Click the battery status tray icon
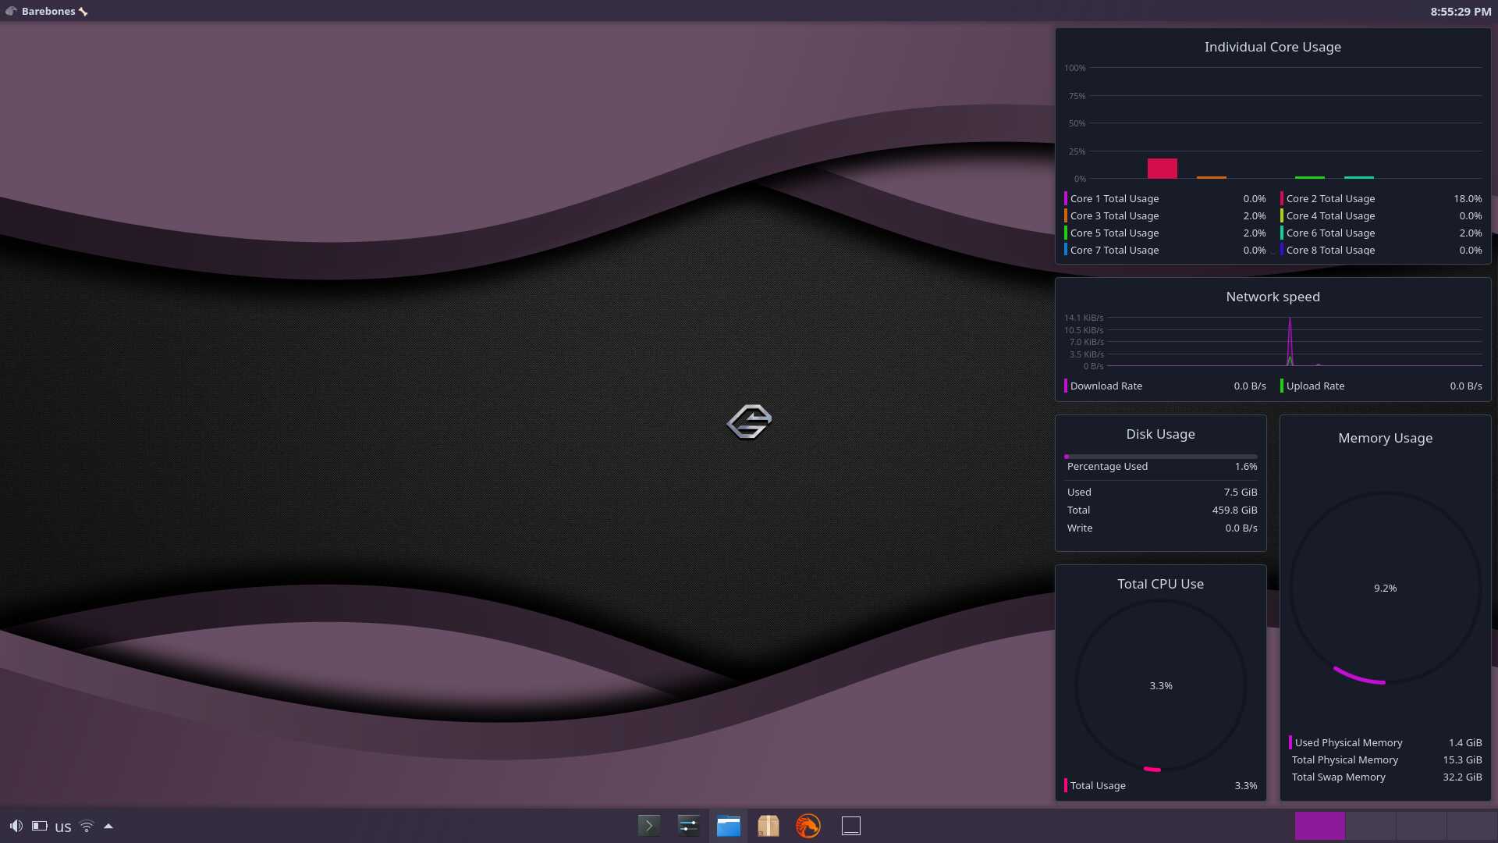The image size is (1498, 843). coord(40,826)
